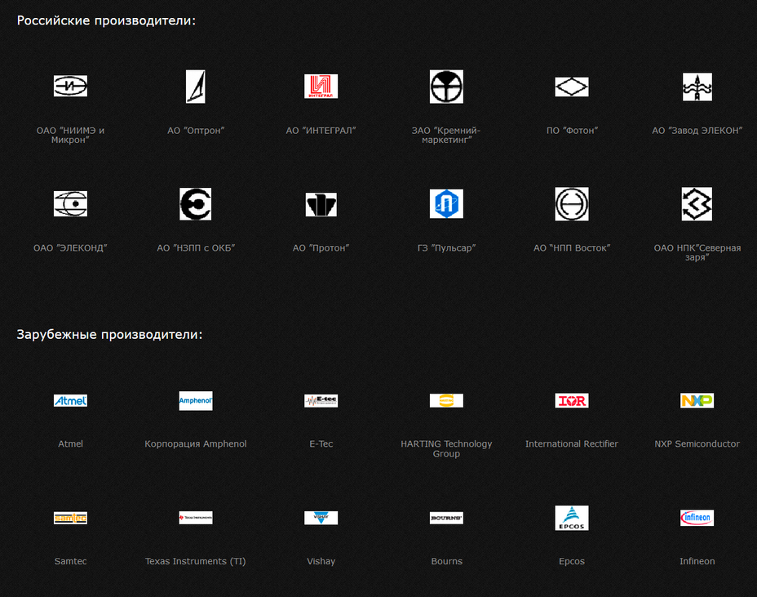Select the Infineon logo icon
The image size is (757, 597).
click(697, 518)
